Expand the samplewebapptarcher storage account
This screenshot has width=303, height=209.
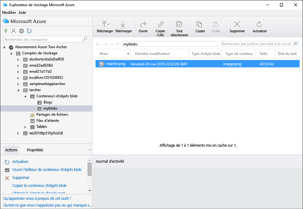18,84
